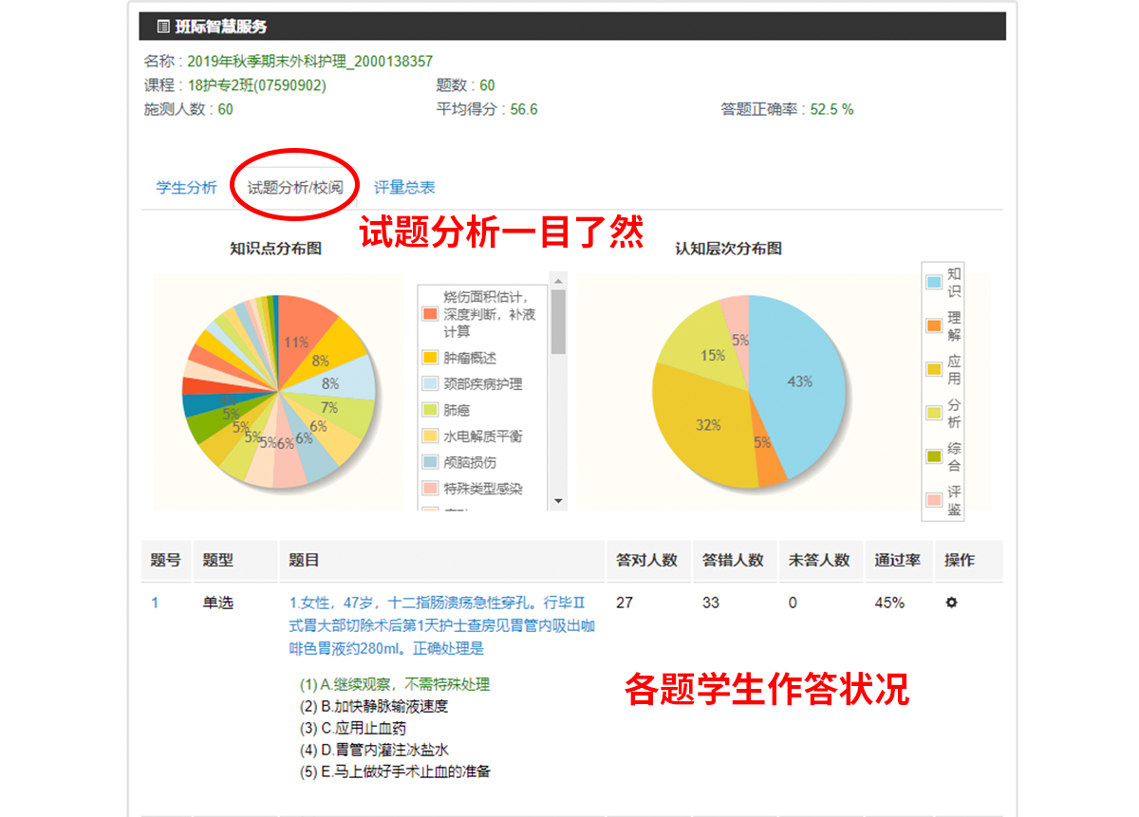This screenshot has width=1139, height=817.
Task: Switch to the 试题分析/校阅 tab
Action: pos(295,187)
